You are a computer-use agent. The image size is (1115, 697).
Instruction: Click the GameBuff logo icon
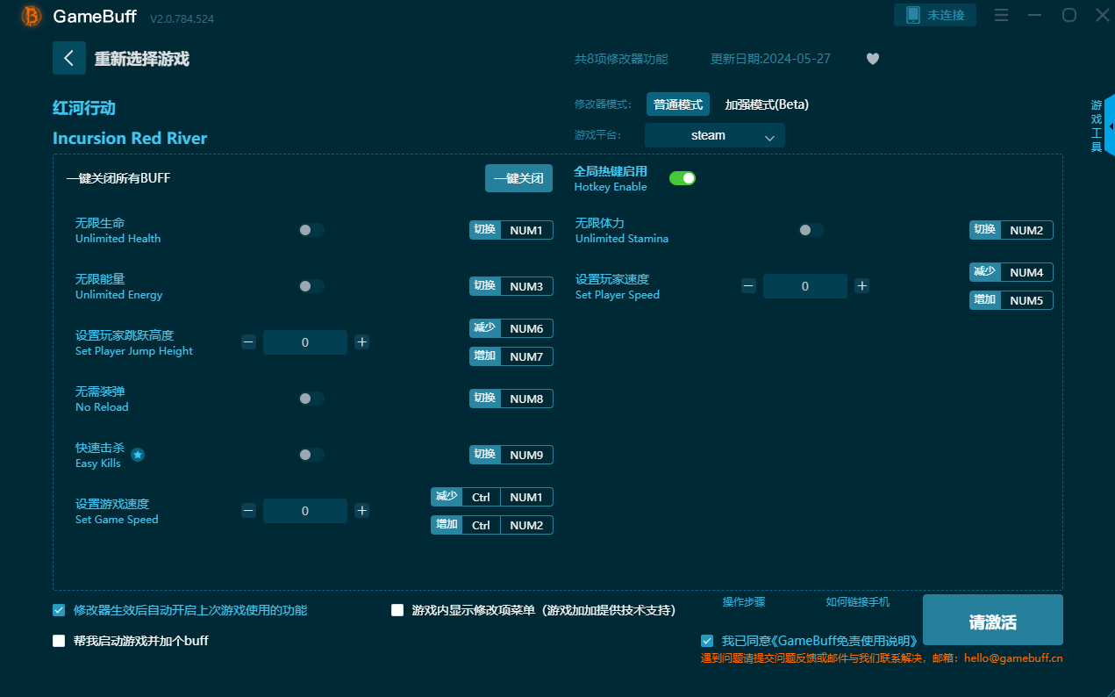[32, 16]
